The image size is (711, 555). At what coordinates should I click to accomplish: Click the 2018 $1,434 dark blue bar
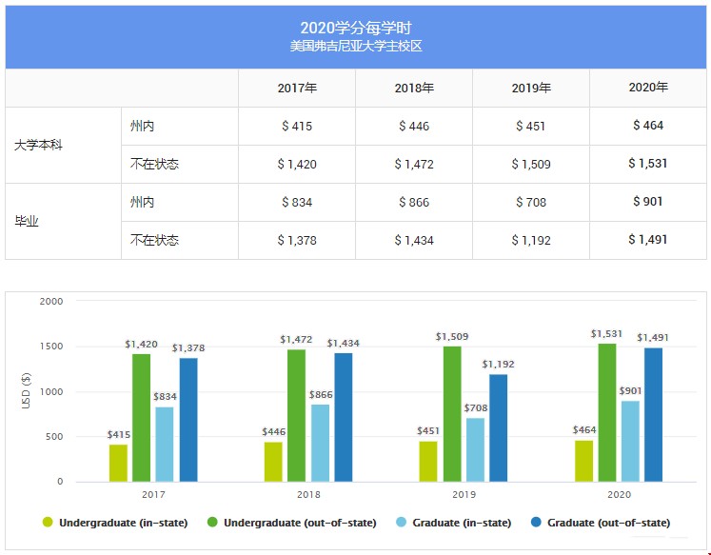tap(344, 417)
